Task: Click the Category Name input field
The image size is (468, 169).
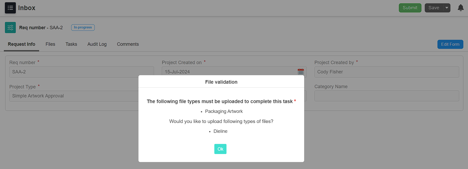Action: [387, 96]
